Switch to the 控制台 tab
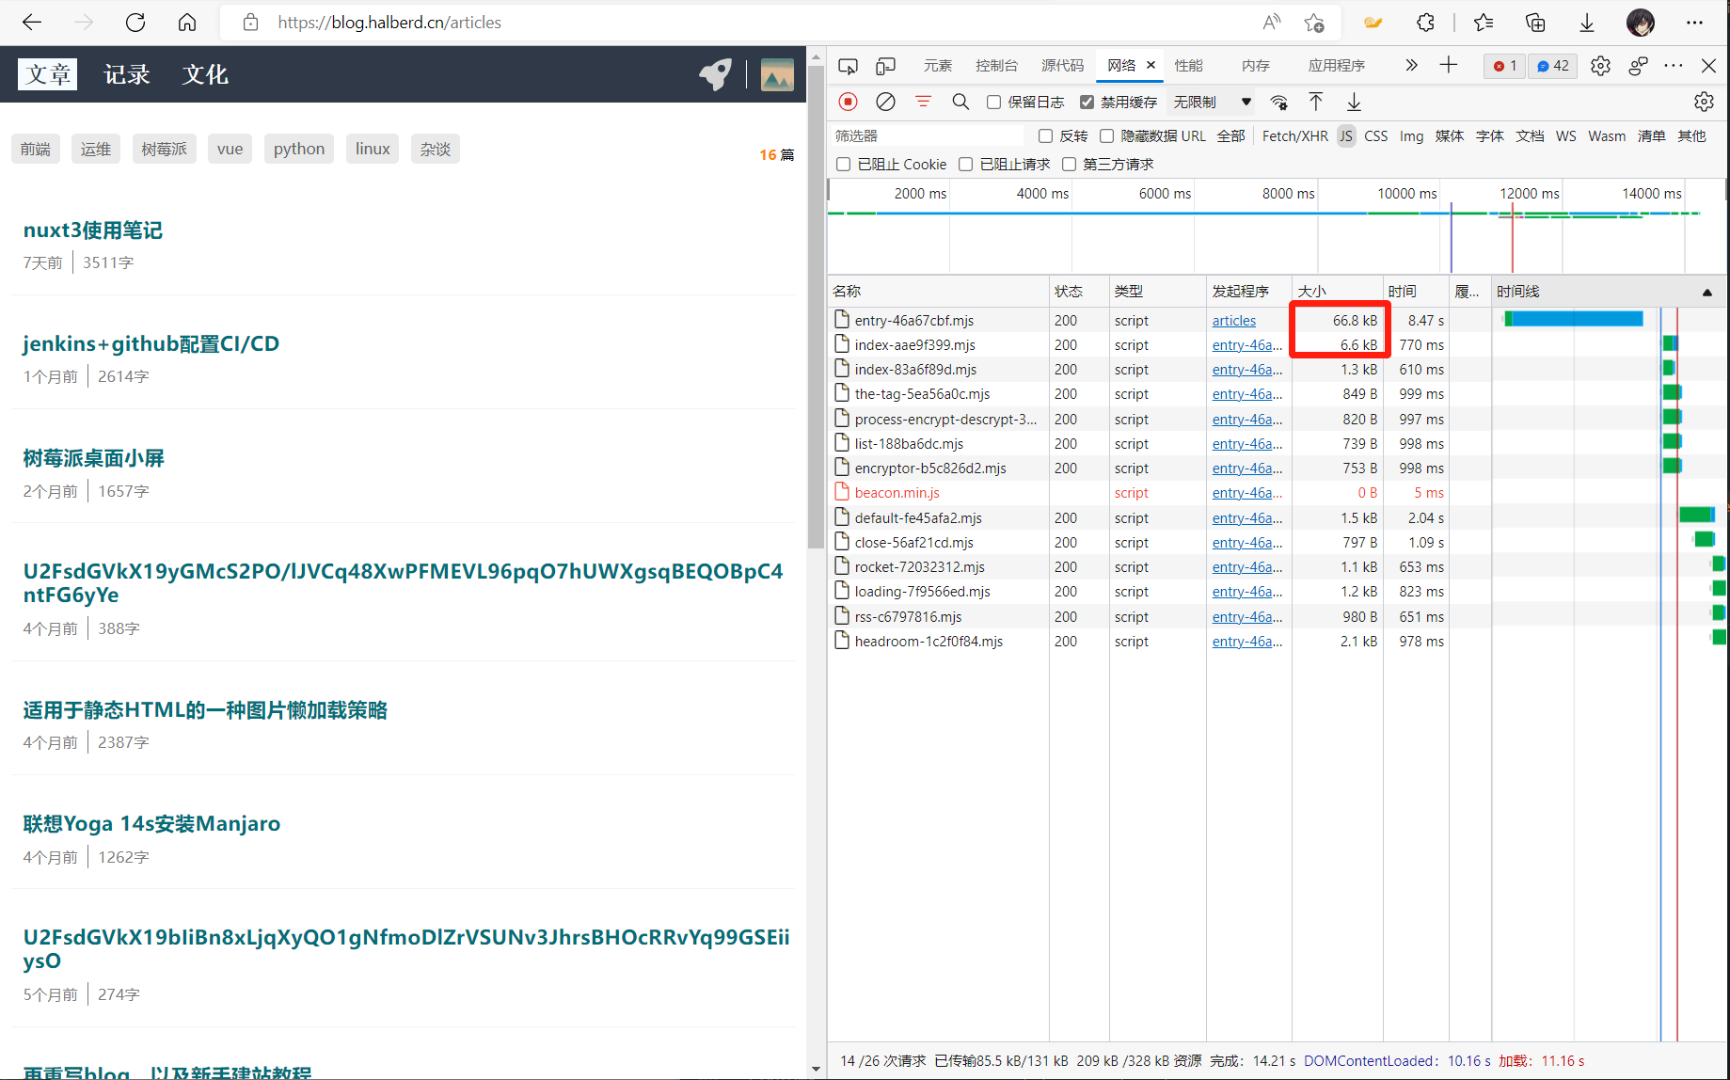This screenshot has height=1080, width=1730. click(x=996, y=66)
